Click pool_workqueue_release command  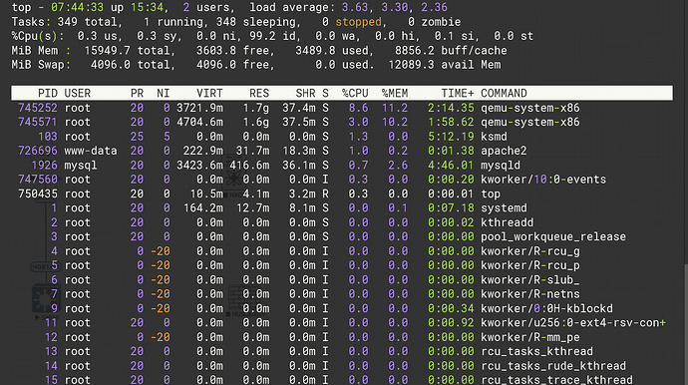[553, 236]
